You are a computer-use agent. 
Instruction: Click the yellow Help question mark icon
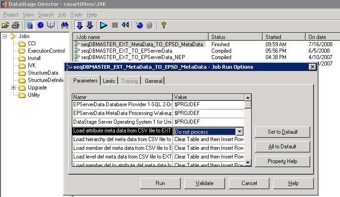click(164, 25)
